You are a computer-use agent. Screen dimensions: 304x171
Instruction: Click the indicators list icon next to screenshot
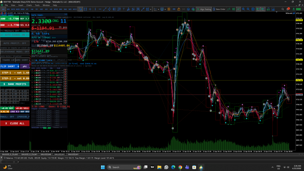[268, 9]
